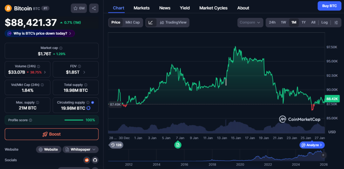This screenshot has width=344, height=169.
Task: Expand the Whitepaper dropdown
Action: (x=81, y=150)
